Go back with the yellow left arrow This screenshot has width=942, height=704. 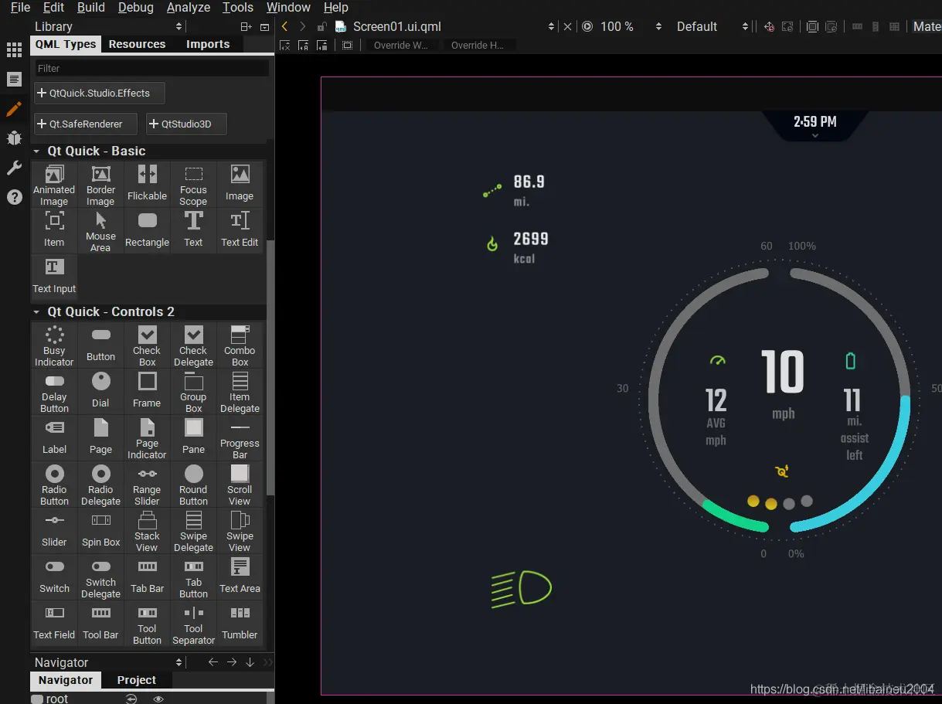[x=284, y=26]
